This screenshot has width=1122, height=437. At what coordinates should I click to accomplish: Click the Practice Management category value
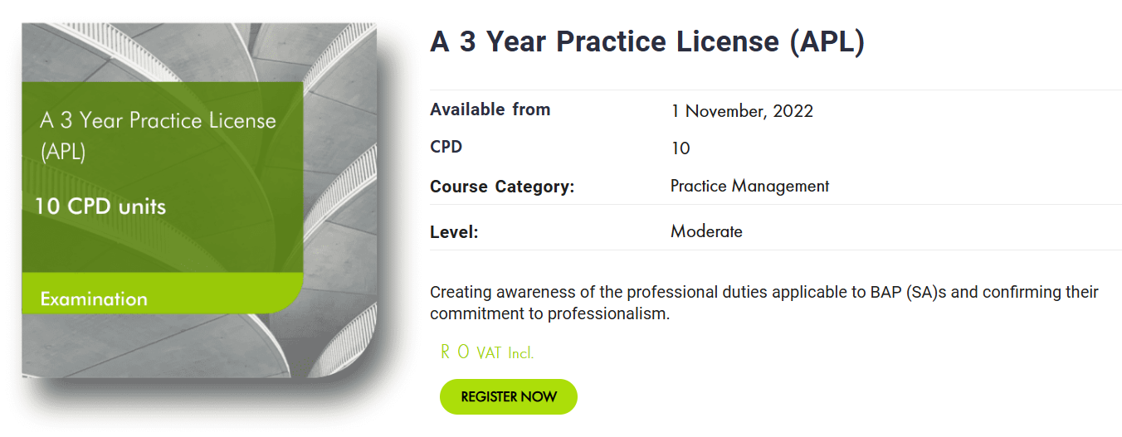pyautogui.click(x=749, y=187)
